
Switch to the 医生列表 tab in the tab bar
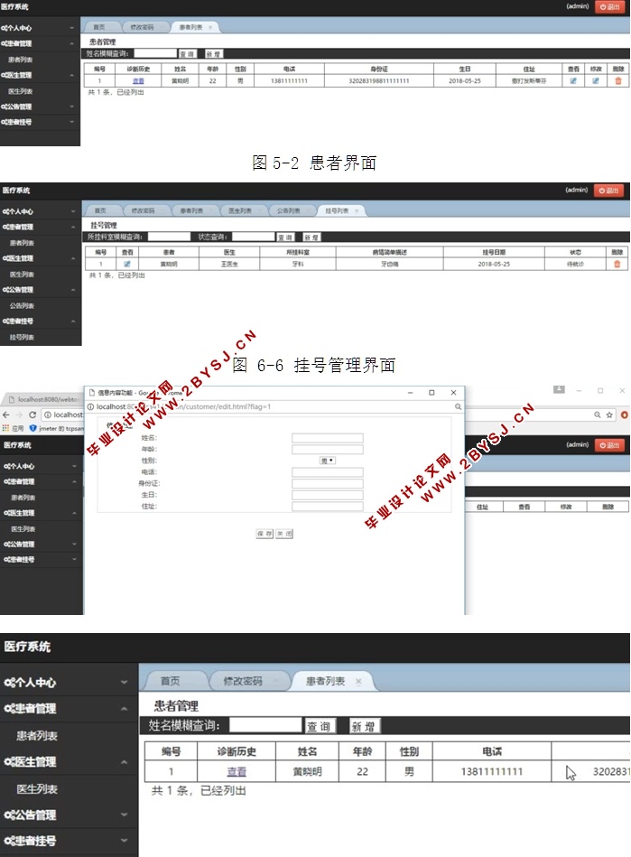pyautogui.click(x=240, y=210)
